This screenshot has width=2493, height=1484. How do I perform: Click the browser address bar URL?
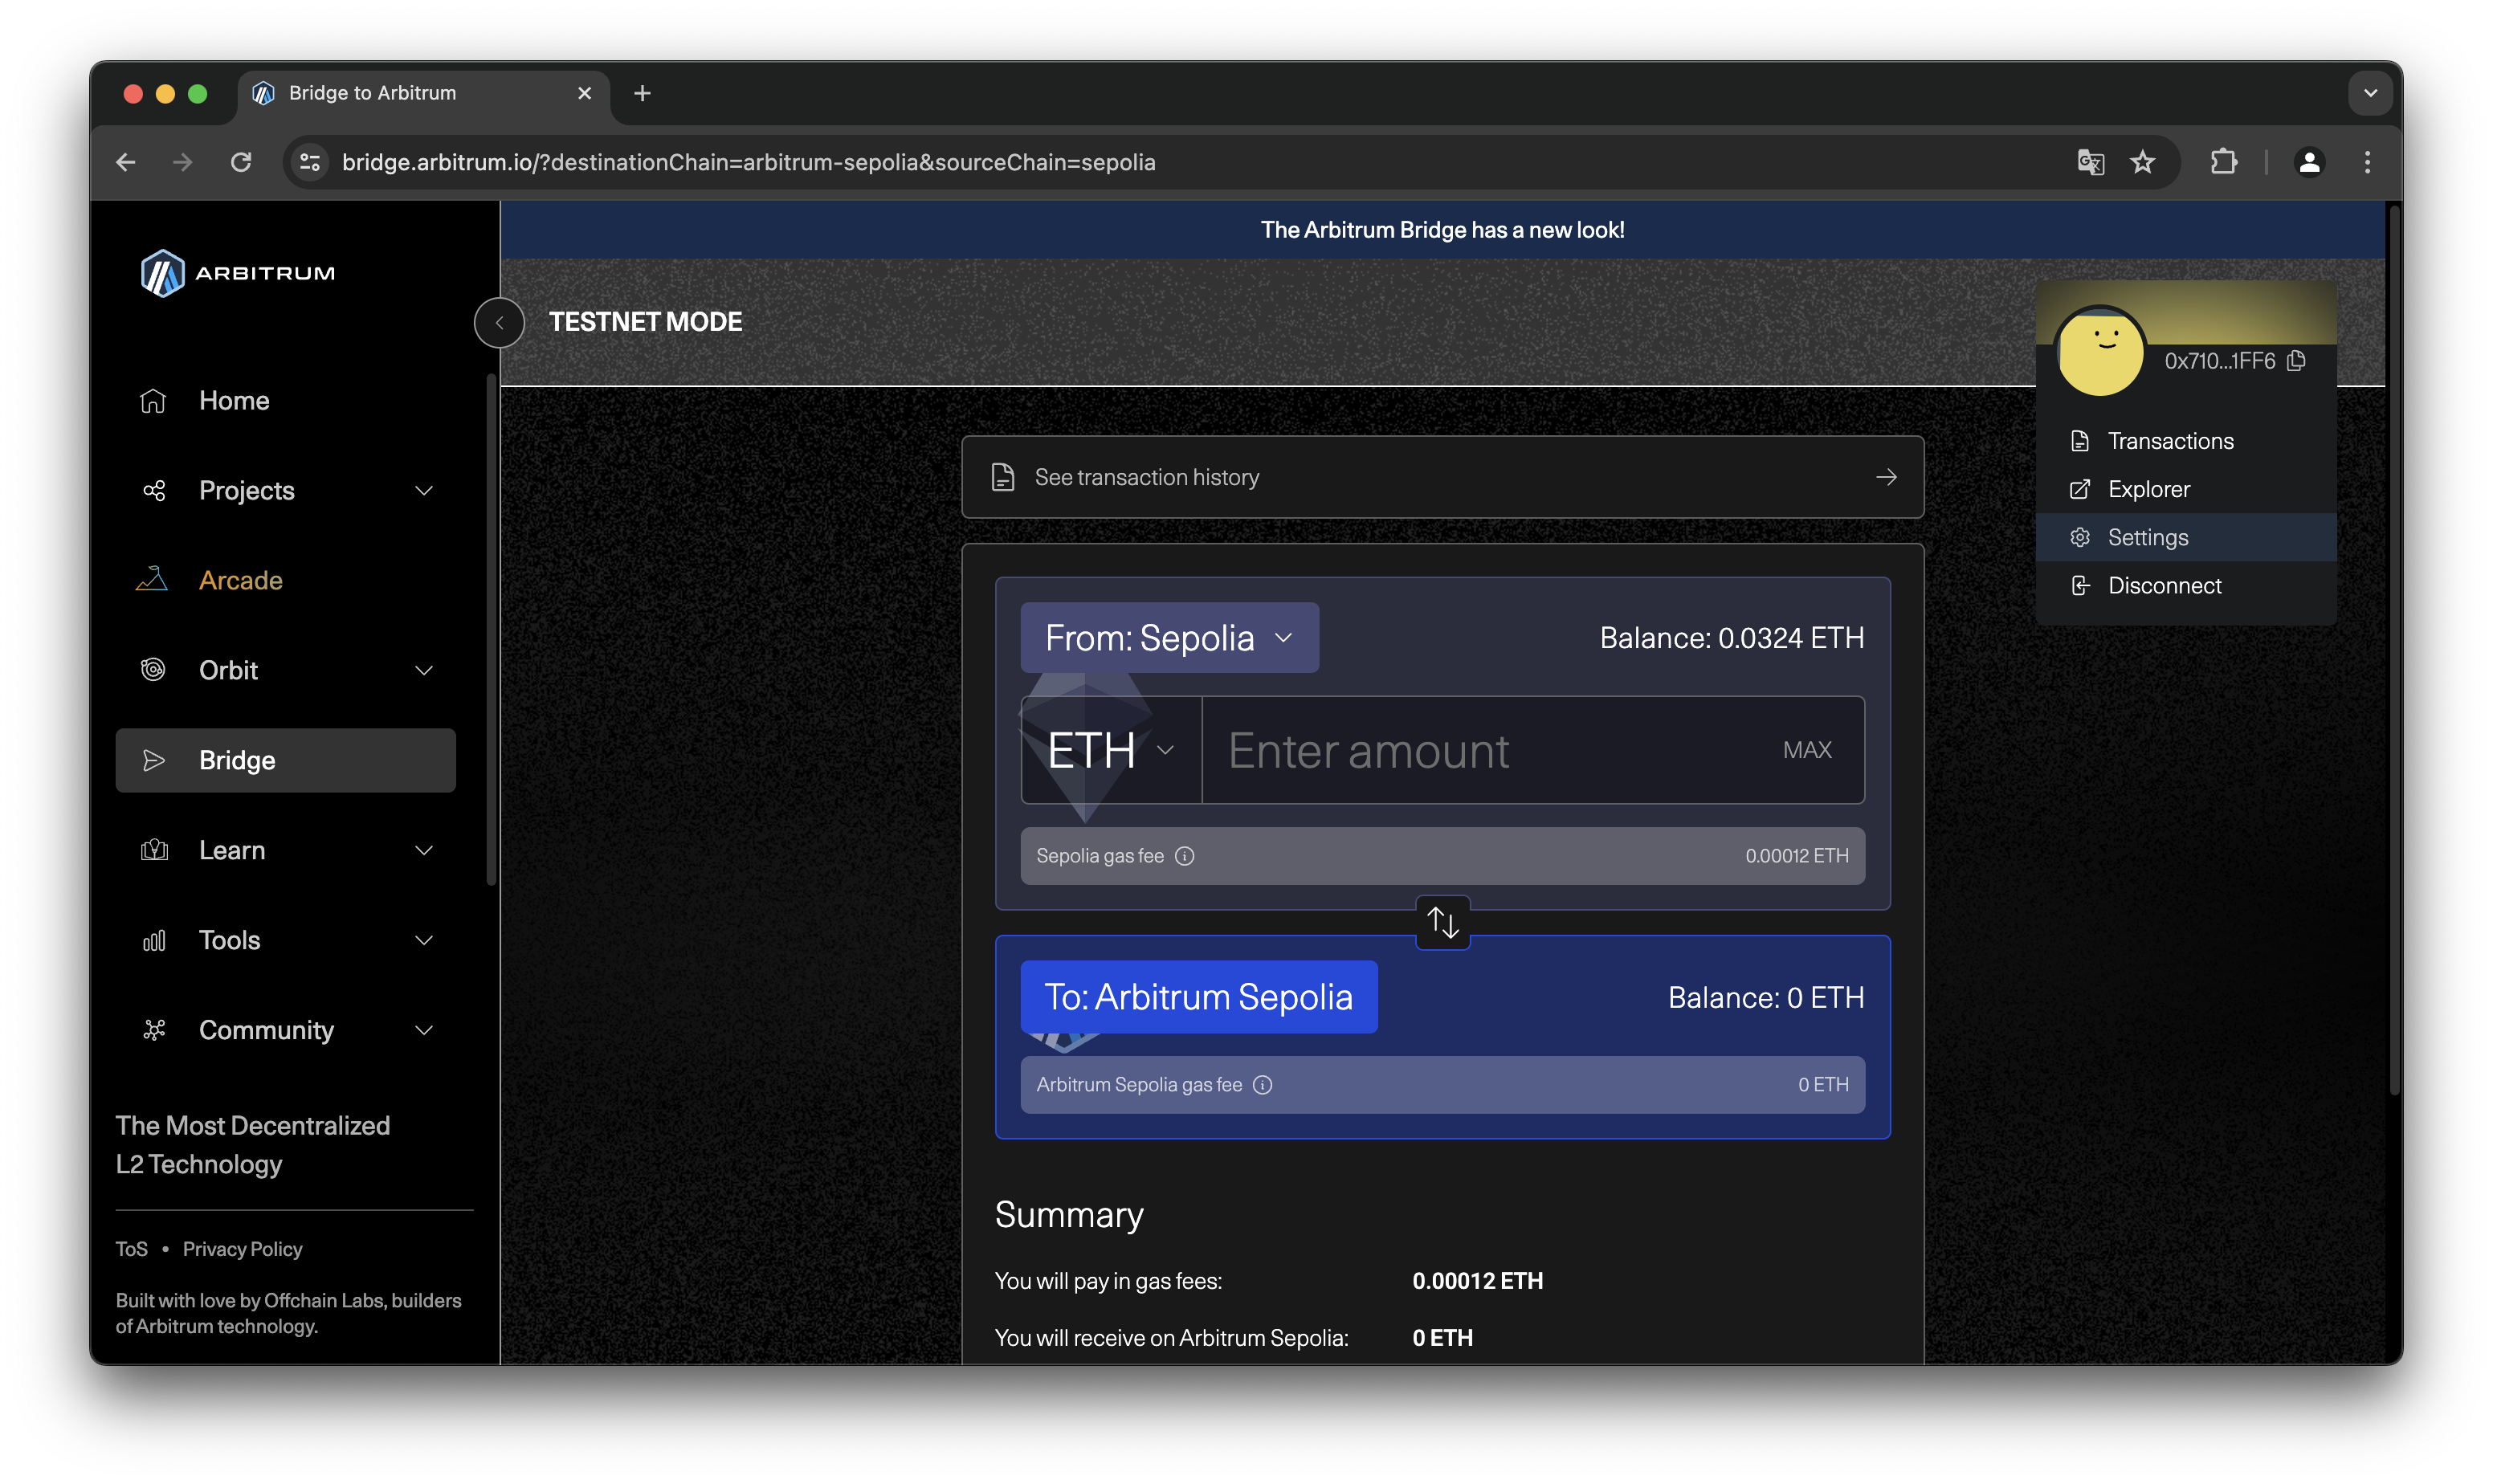(x=748, y=162)
